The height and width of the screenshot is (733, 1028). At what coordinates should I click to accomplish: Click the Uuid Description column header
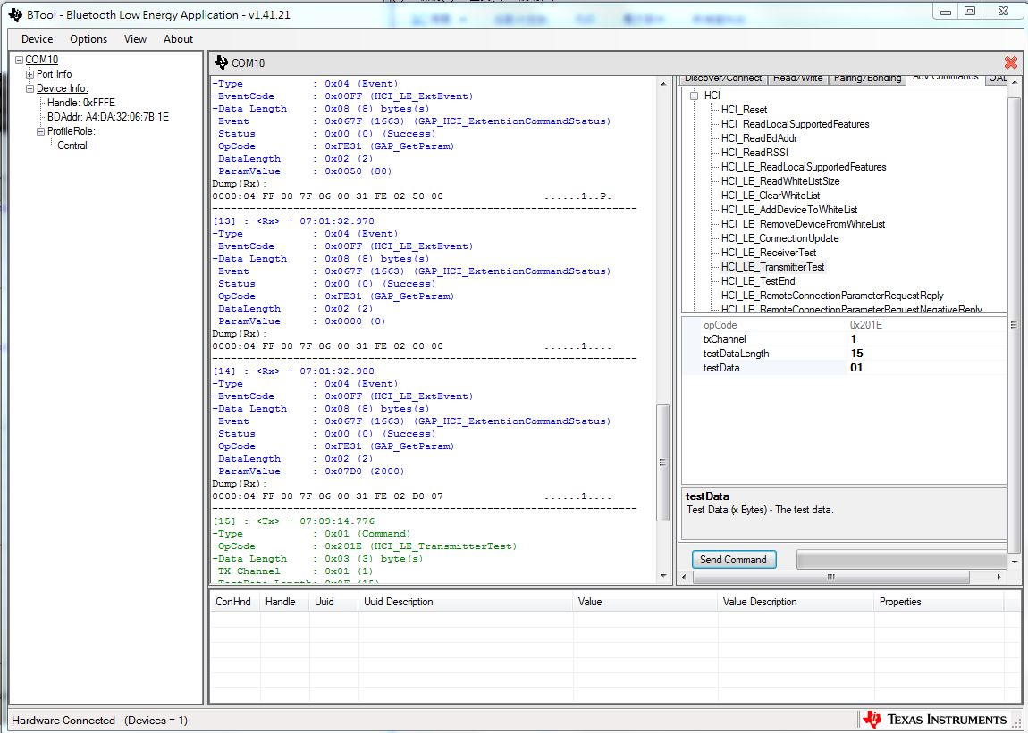pos(466,602)
